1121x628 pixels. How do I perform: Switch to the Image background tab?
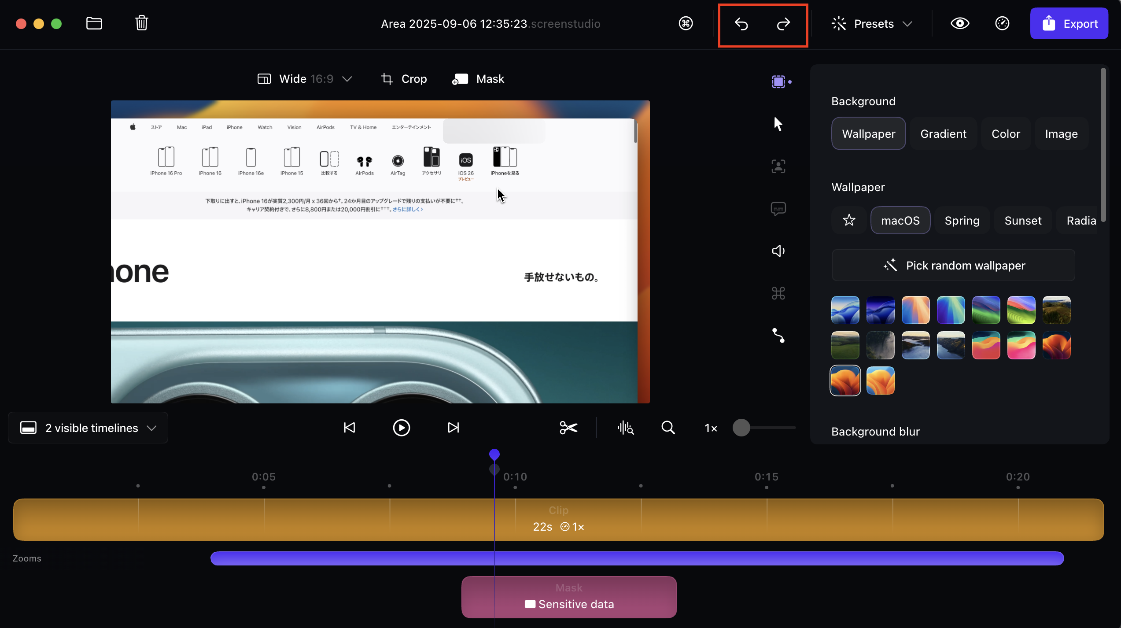tap(1061, 133)
